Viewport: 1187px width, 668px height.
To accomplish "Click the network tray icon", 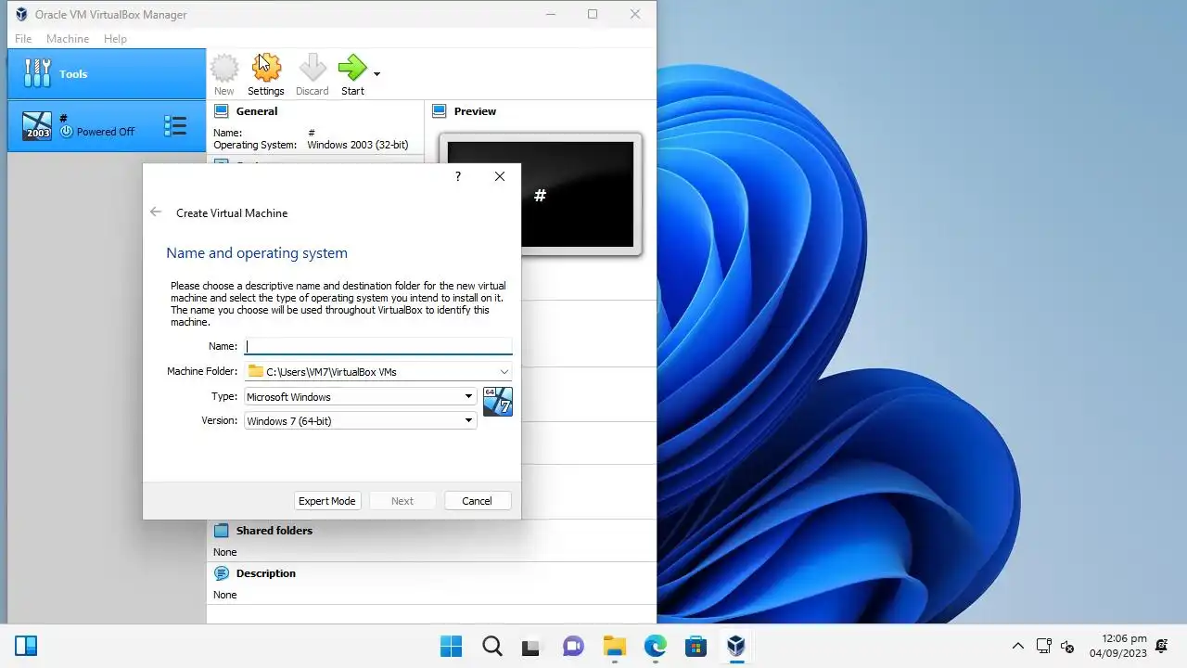I will pos(1043,646).
